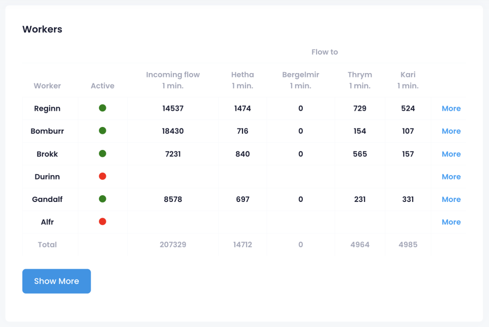Click Brokk's green active status dot

pos(102,154)
